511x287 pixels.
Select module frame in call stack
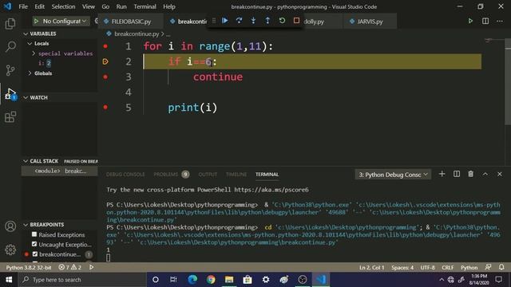[x=60, y=171]
